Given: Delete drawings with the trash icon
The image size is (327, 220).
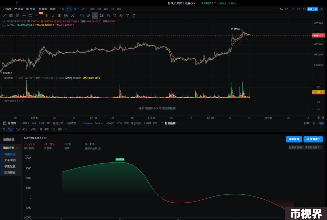Looking at the screenshot, I should pos(134,16).
